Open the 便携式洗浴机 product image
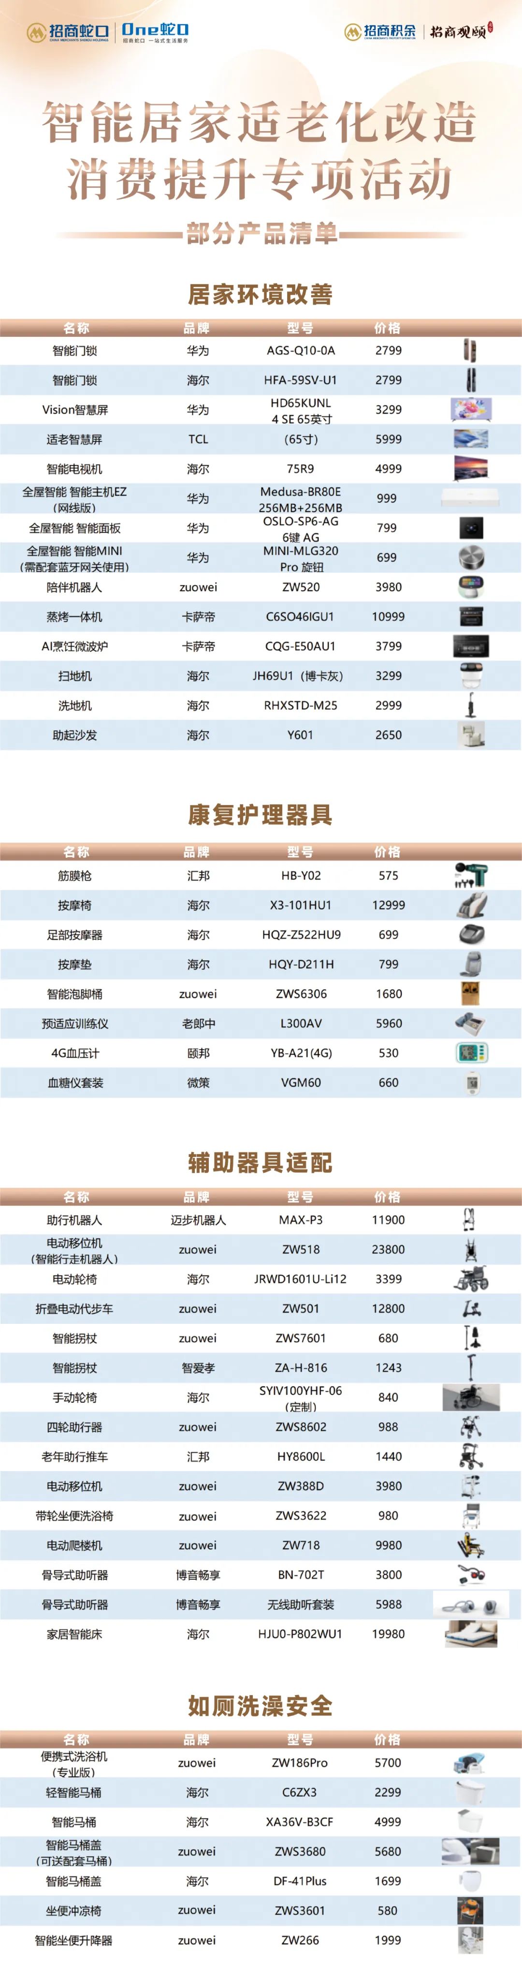 pos(470,1763)
